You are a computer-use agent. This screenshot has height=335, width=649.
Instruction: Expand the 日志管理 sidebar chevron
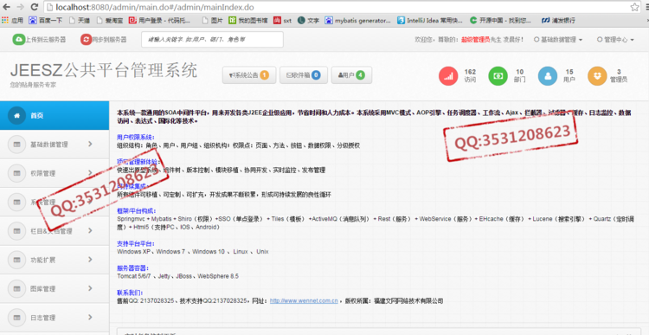coord(90,318)
